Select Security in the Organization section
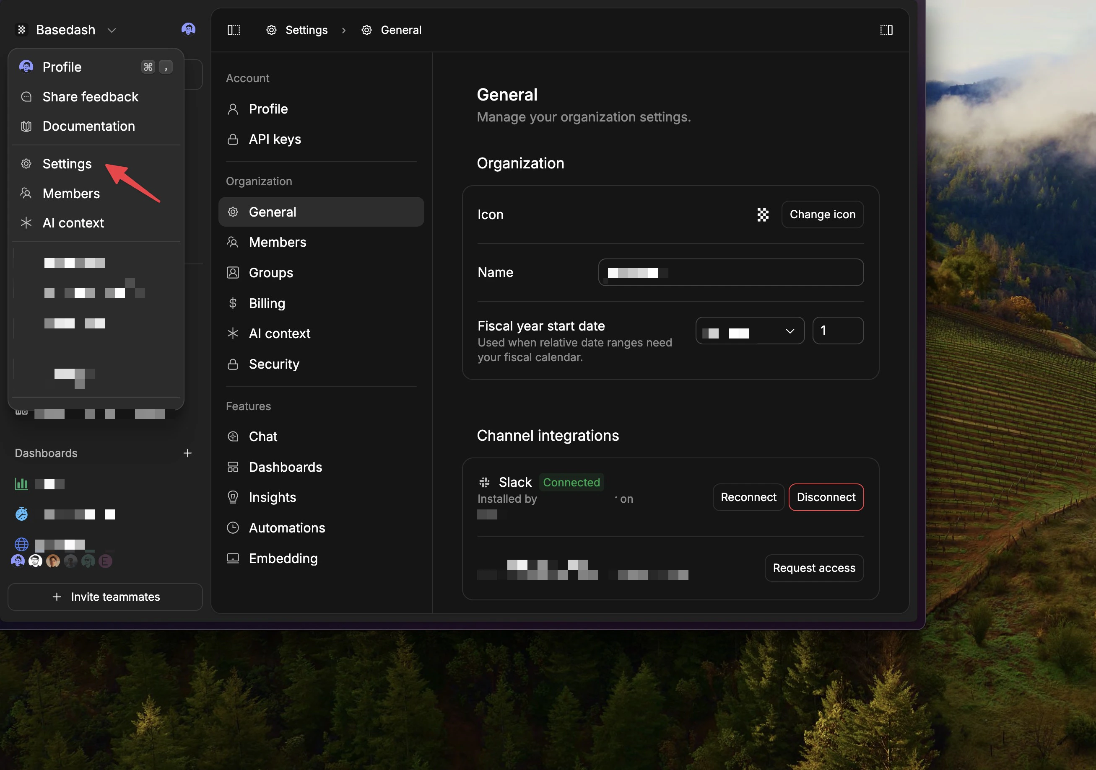 pos(274,364)
